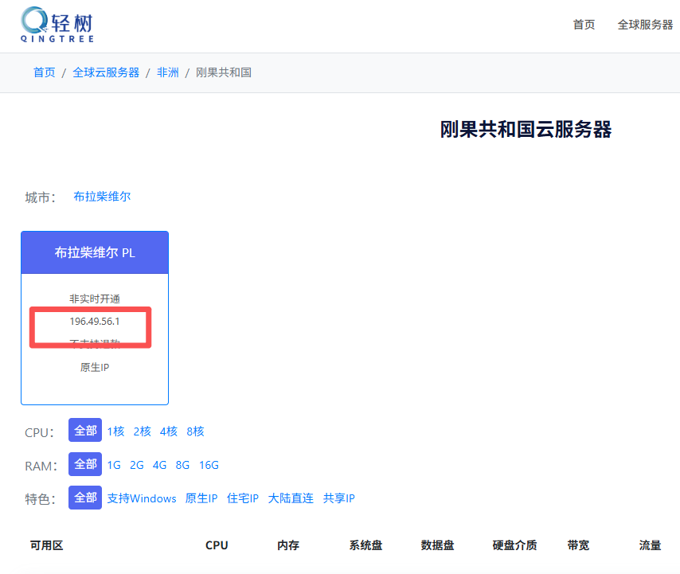Image resolution: width=680 pixels, height=574 pixels.
Task: Filter by 住宅IP feature
Action: (x=242, y=498)
